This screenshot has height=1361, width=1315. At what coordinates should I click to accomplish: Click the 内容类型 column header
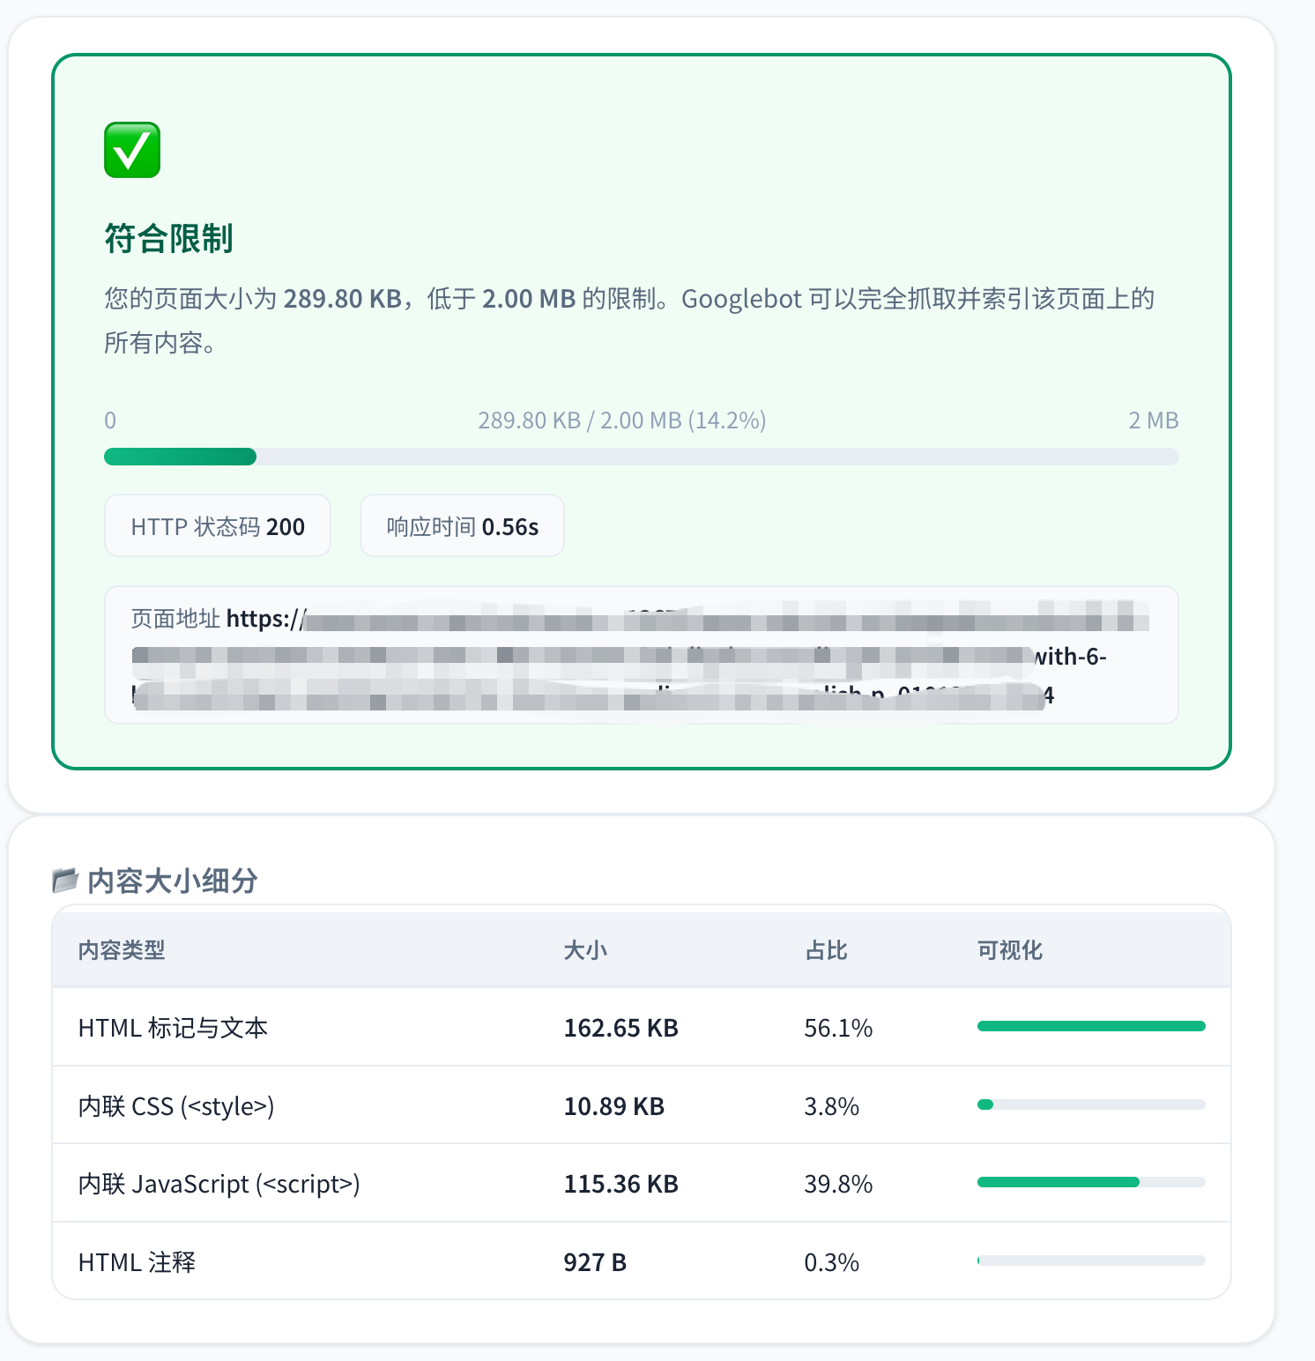coord(122,950)
